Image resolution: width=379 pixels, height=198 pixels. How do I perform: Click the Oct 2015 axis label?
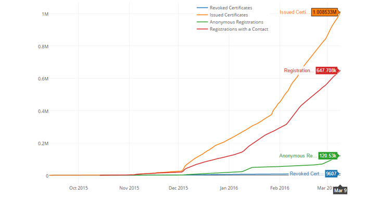pyautogui.click(x=79, y=188)
